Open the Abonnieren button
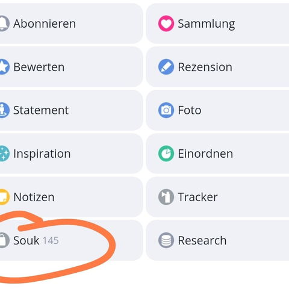Screen dimensions: 289x289 pos(71,23)
